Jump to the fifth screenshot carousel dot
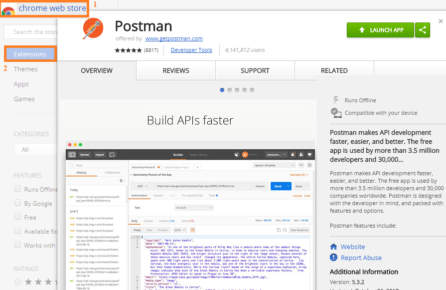 point(252,90)
